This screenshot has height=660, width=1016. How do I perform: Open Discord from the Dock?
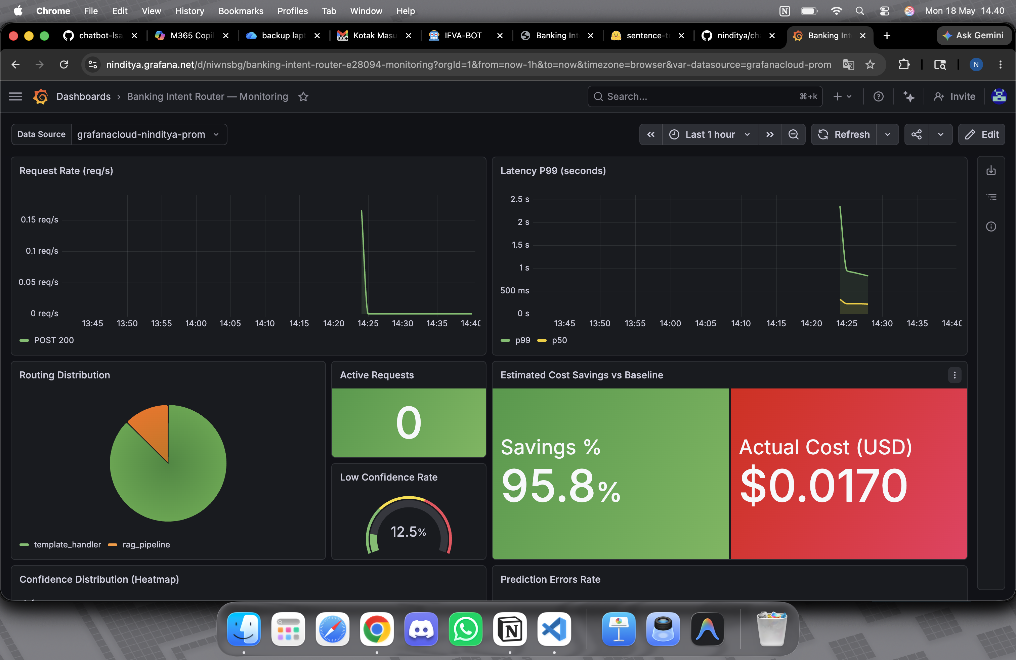421,629
